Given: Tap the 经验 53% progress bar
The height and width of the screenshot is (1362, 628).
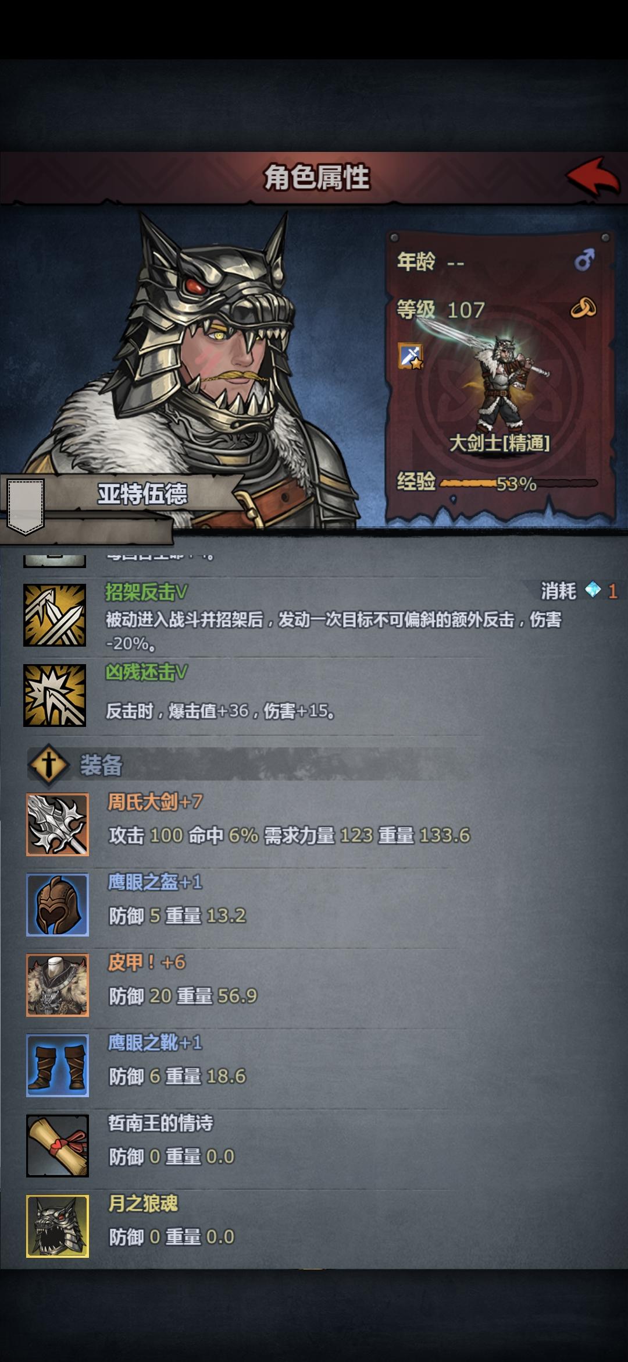Looking at the screenshot, I should coord(518,483).
